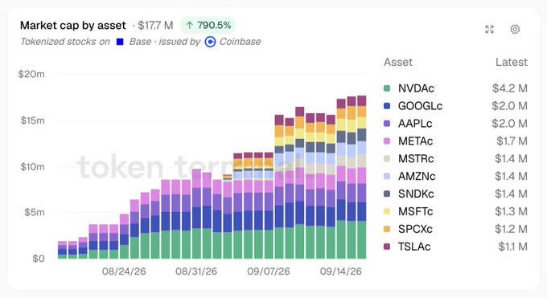547x298 pixels.
Task: Click the SPCXc $1.2 M value
Action: 511,229
